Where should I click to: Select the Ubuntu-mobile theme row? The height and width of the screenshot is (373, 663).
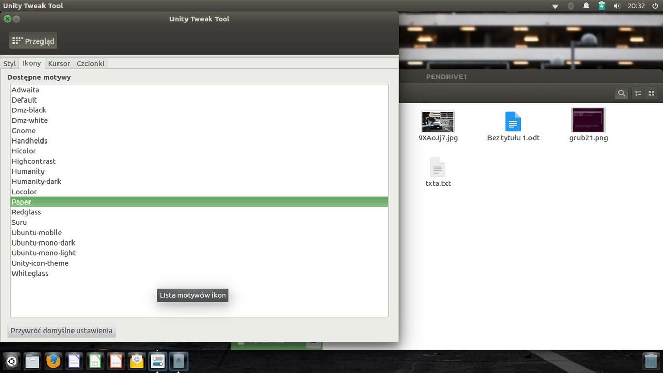click(199, 233)
